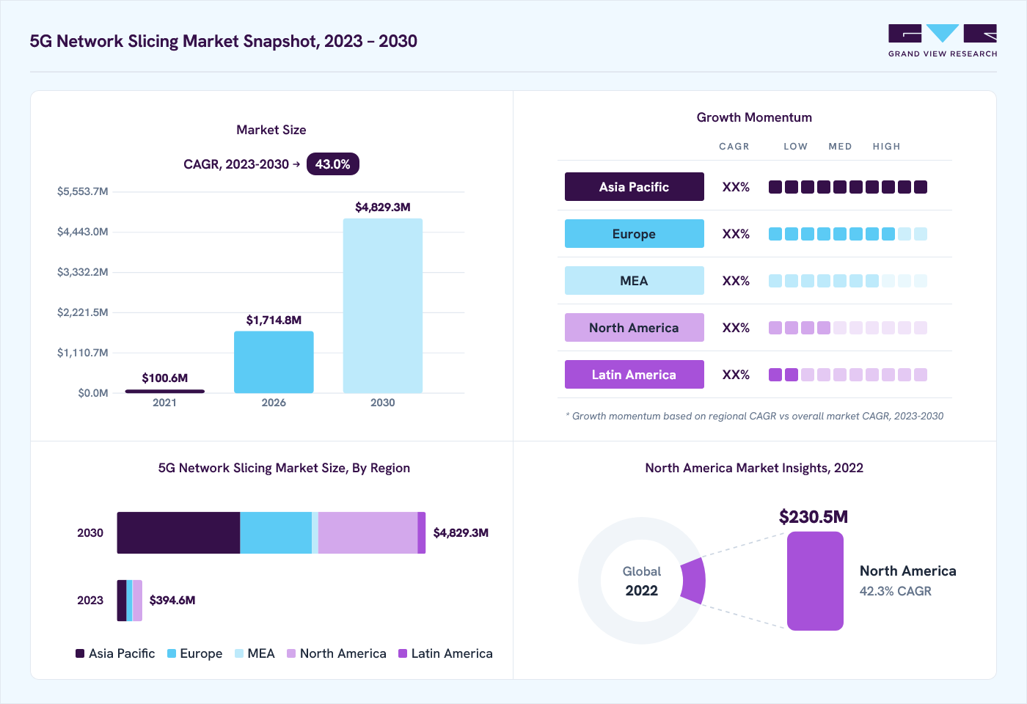Select the North America region label
Screen dimensions: 1027x704
pos(635,328)
